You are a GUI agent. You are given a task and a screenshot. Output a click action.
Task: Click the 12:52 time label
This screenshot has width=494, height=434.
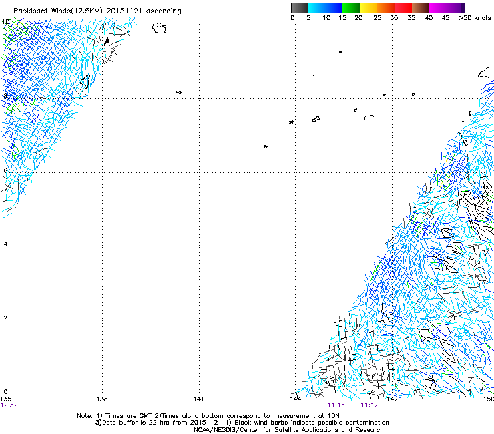[x=9, y=405]
